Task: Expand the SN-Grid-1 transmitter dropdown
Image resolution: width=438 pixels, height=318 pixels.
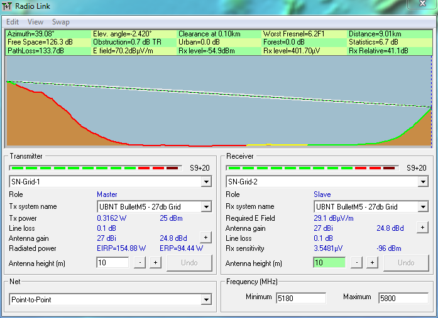Action: [206, 182]
